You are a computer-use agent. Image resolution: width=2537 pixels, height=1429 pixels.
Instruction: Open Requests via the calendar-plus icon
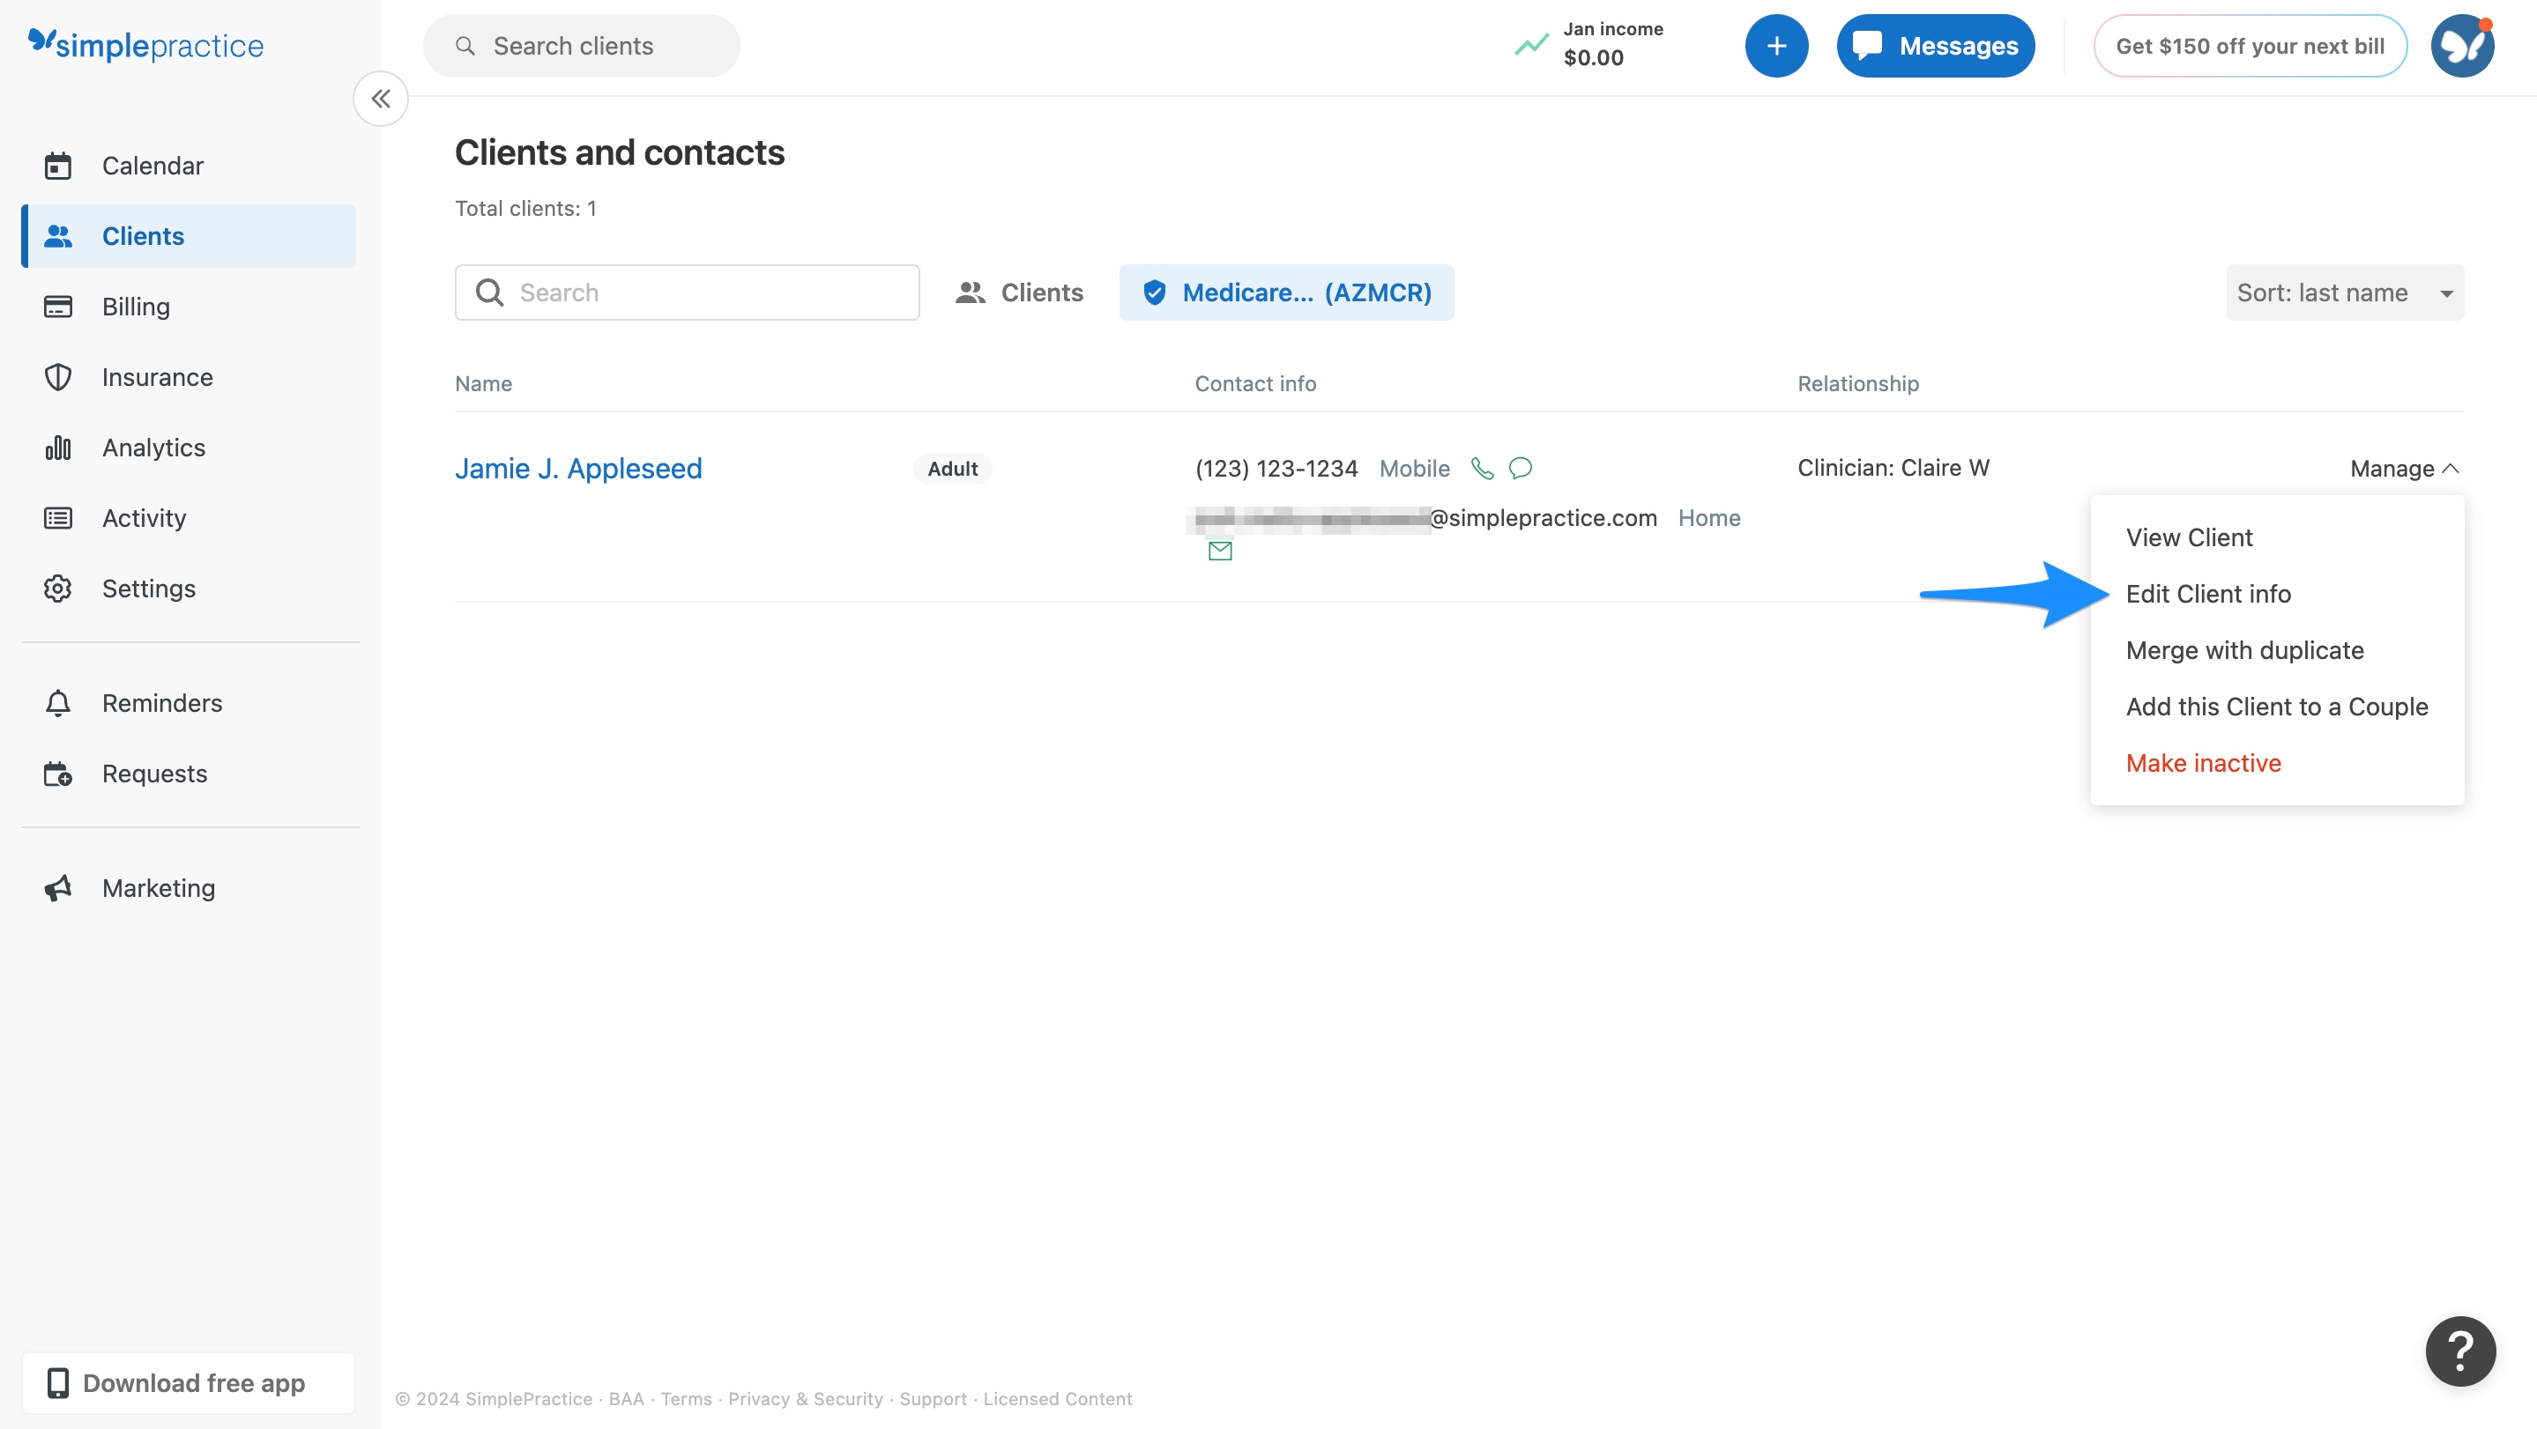point(57,774)
